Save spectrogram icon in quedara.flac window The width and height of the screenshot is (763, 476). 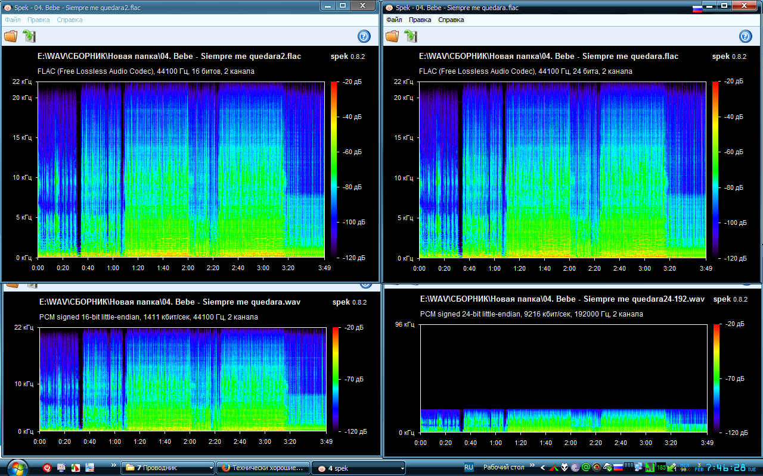coord(410,36)
